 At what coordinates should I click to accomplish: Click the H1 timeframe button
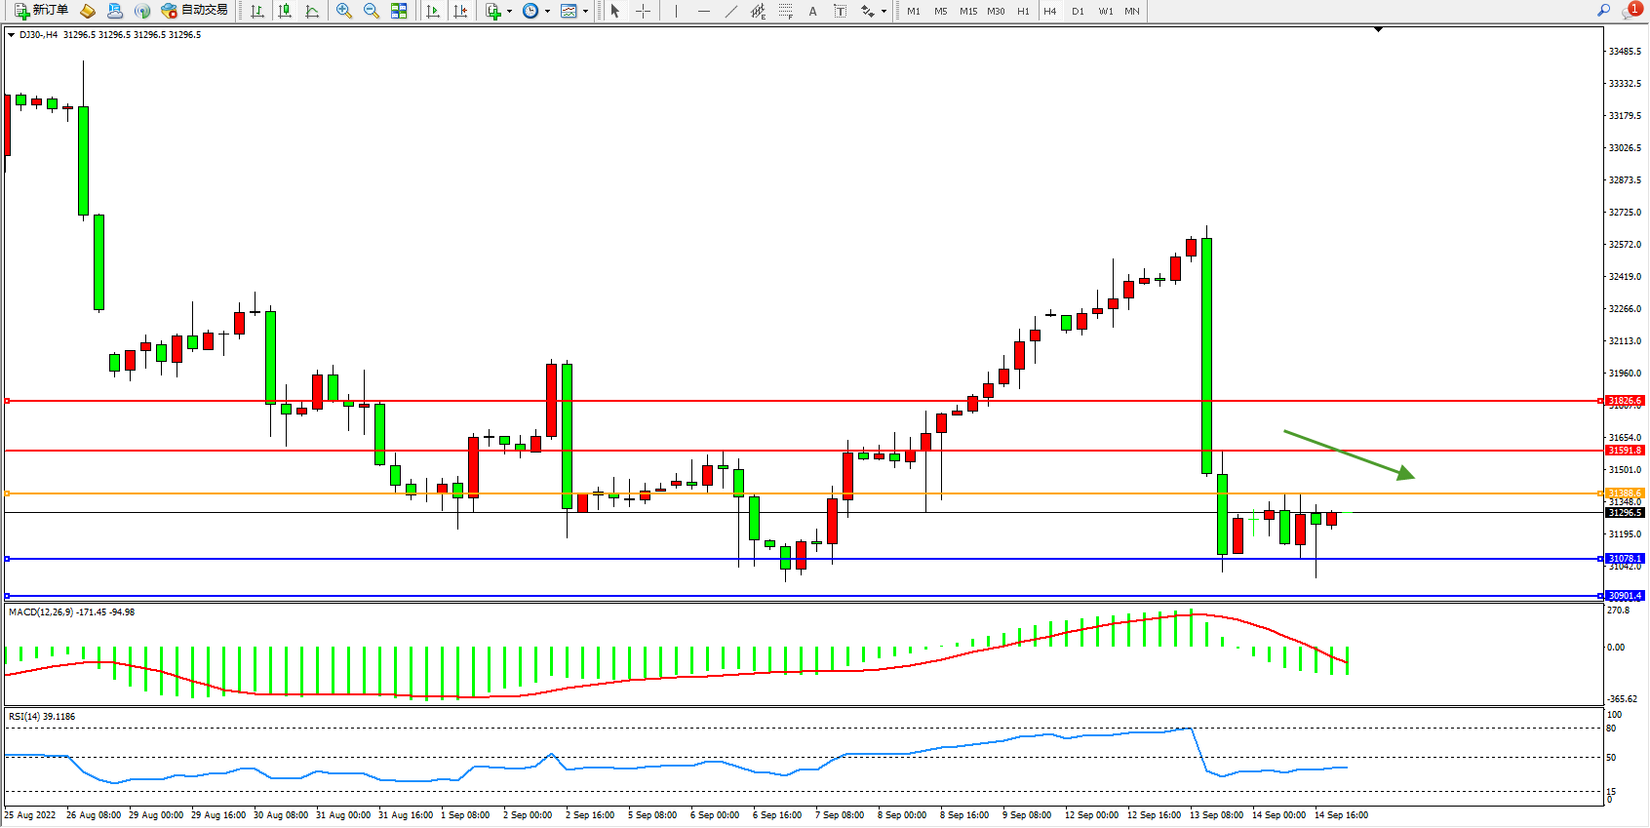coord(1023,12)
